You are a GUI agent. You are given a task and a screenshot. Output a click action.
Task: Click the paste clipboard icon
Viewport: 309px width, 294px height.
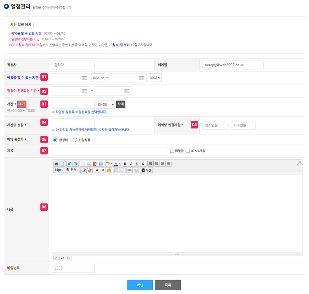click(x=95, y=163)
